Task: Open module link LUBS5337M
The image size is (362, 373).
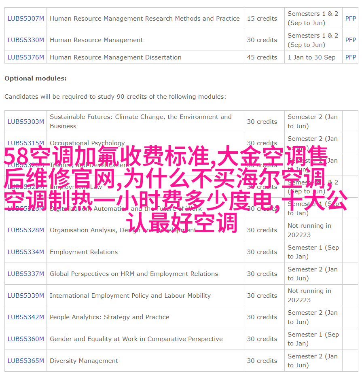Action: (x=26, y=274)
